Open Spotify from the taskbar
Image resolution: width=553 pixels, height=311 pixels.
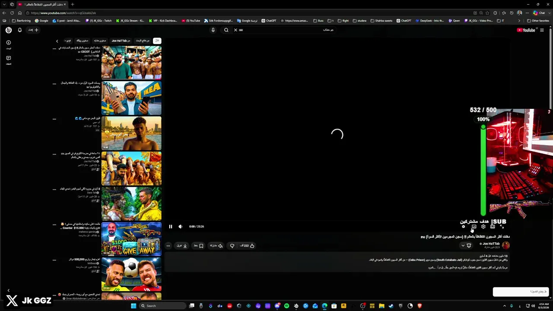[x=286, y=306]
